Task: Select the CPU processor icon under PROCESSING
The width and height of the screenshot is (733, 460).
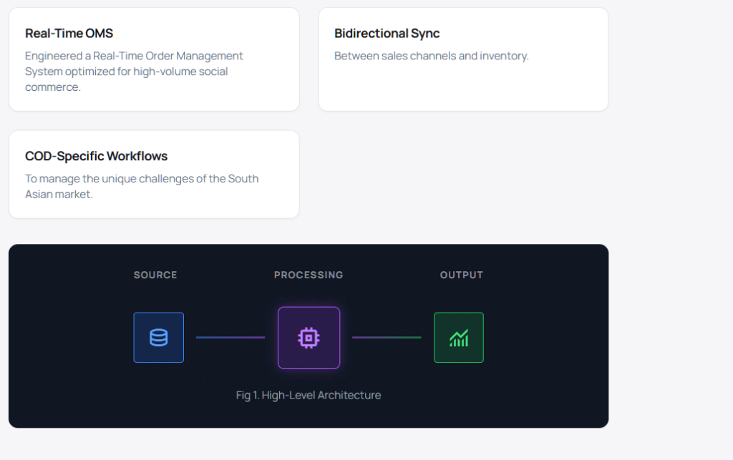Action: [x=309, y=337]
